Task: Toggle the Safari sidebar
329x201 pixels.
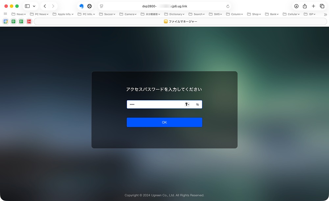Action: click(x=27, y=6)
